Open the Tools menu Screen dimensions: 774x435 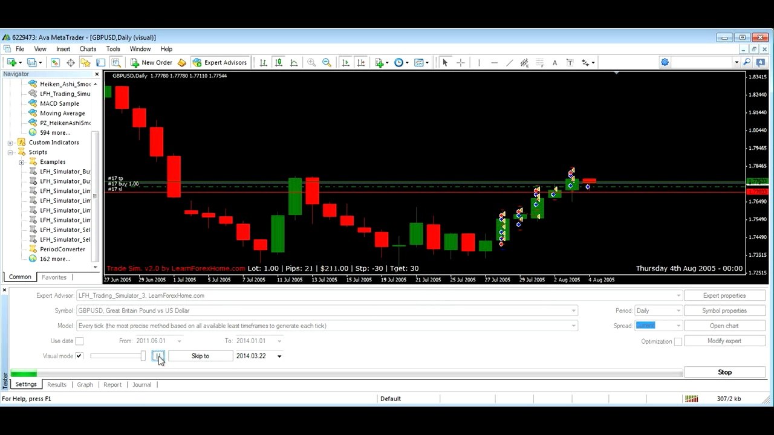(113, 49)
